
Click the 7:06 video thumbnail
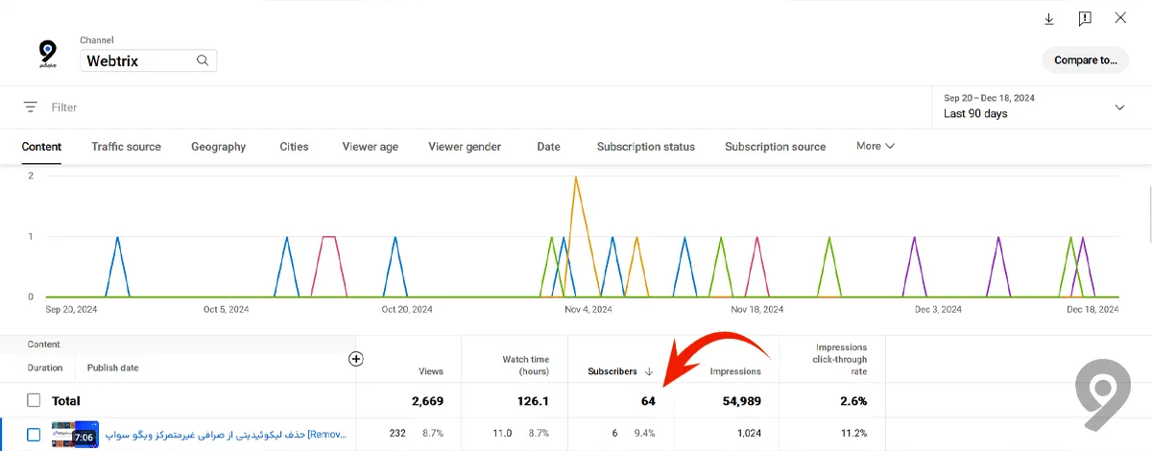[77, 435]
